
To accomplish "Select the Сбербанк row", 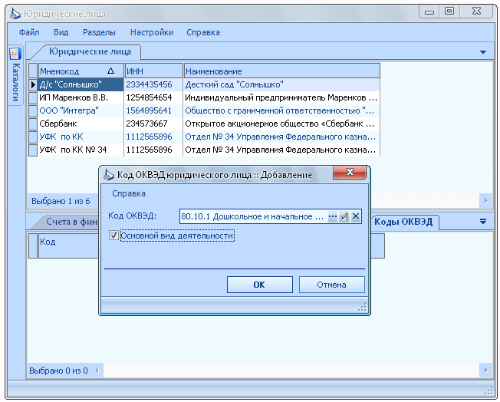I will (x=204, y=124).
